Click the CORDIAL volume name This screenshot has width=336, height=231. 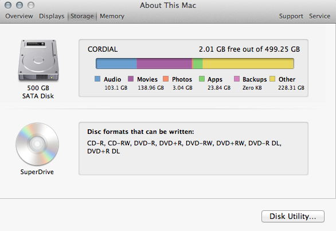coord(103,49)
